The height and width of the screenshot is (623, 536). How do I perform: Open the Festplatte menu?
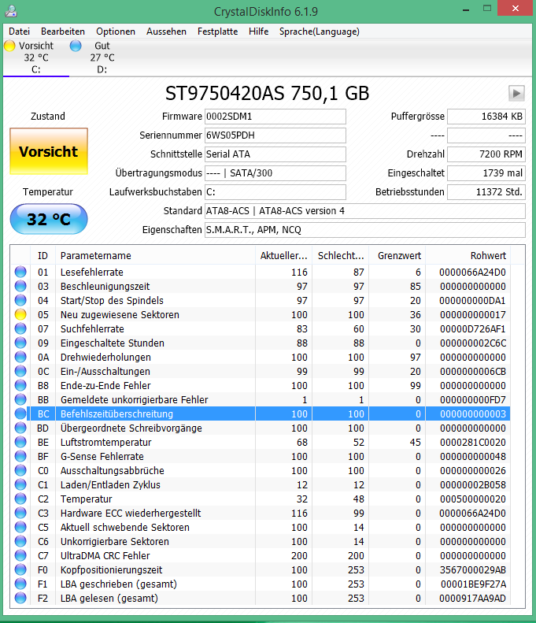point(217,32)
